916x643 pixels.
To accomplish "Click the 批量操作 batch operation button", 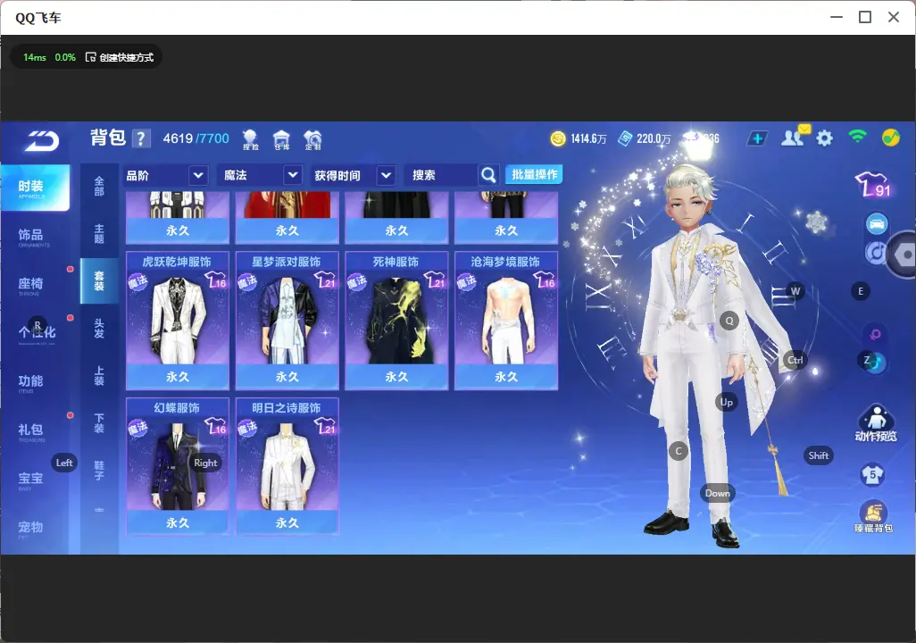I will (x=534, y=174).
